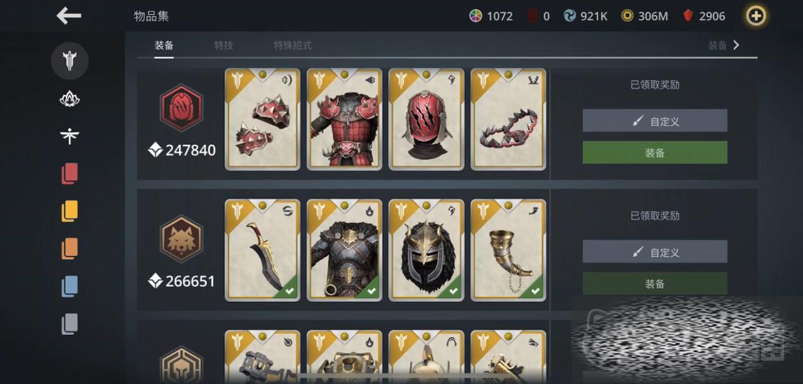803x384 pixels.
Task: Add currency with the gold plus button
Action: (x=756, y=16)
